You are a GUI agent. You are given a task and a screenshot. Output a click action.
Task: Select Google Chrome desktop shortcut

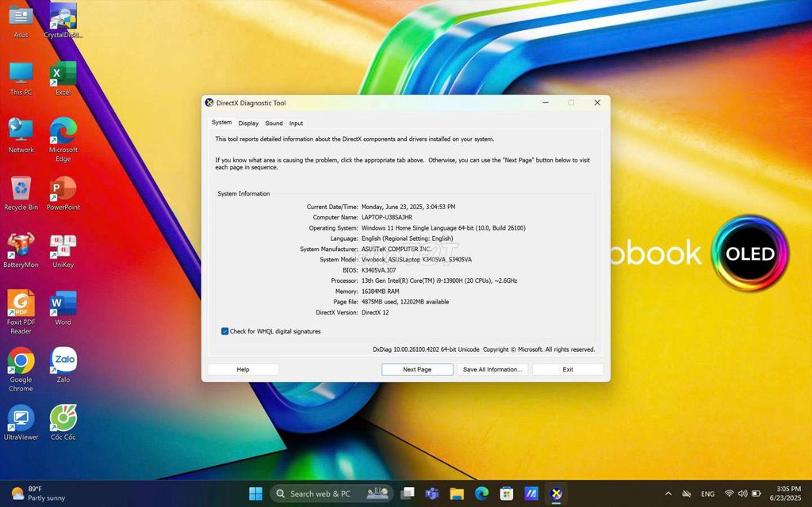(x=21, y=369)
